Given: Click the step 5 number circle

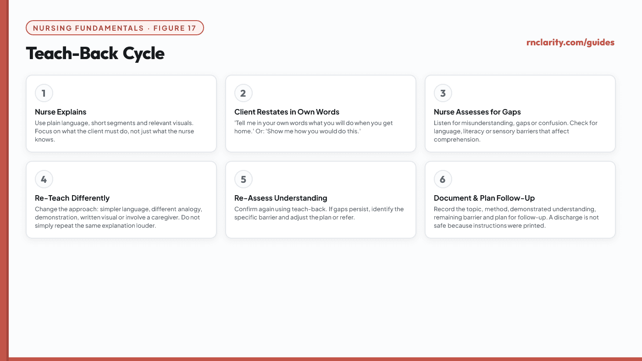Looking at the screenshot, I should pyautogui.click(x=244, y=180).
